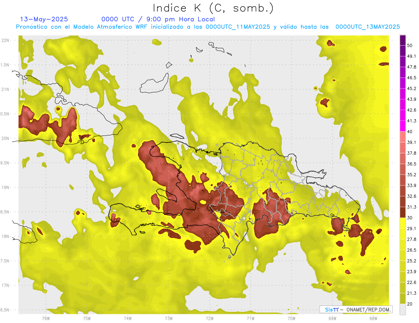This screenshot has height=323, width=419.
Task: Select the dark brown swatch between 30 and 31.3
Action: 403,212
